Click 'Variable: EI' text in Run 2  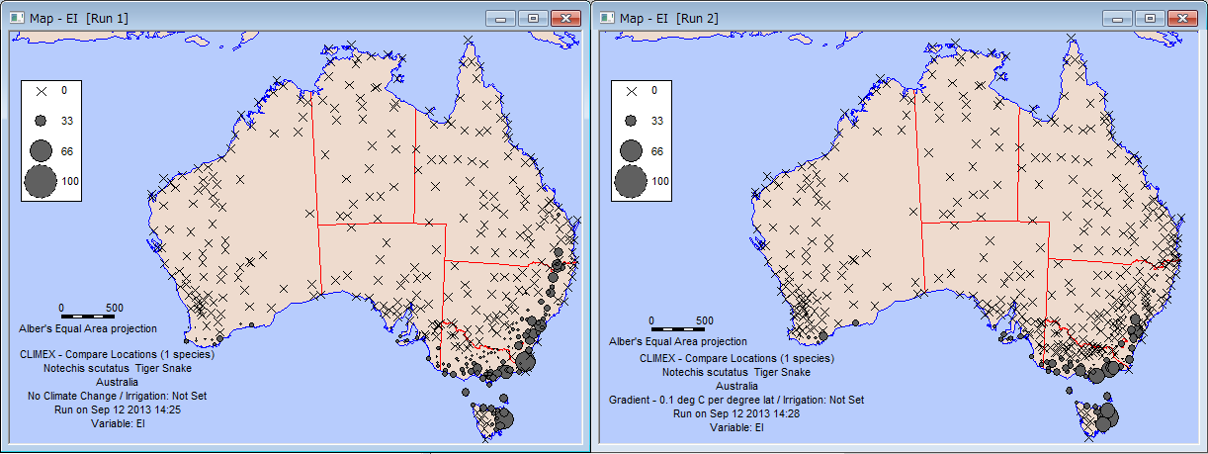click(x=736, y=427)
